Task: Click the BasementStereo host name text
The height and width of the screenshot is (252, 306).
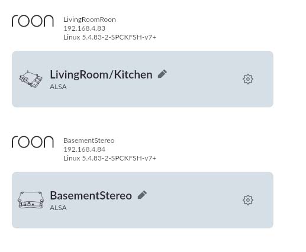Action: [x=89, y=140]
